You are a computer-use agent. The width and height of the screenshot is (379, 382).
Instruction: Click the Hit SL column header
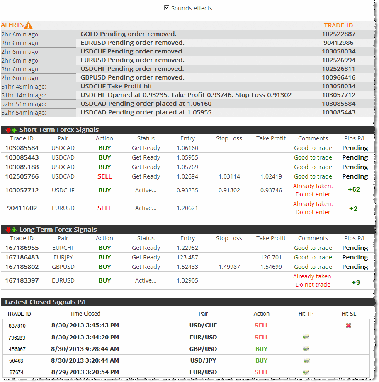pyautogui.click(x=349, y=314)
